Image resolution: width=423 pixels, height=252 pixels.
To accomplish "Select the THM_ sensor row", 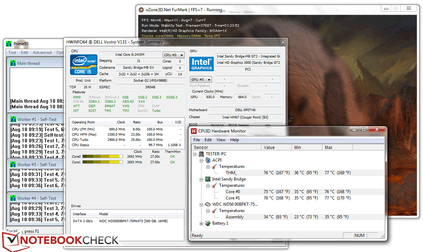I will pos(287,173).
